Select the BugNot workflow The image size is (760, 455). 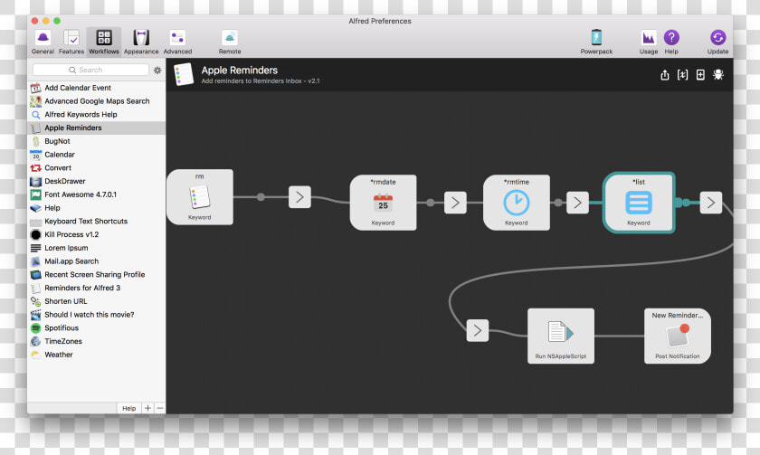tap(97, 141)
